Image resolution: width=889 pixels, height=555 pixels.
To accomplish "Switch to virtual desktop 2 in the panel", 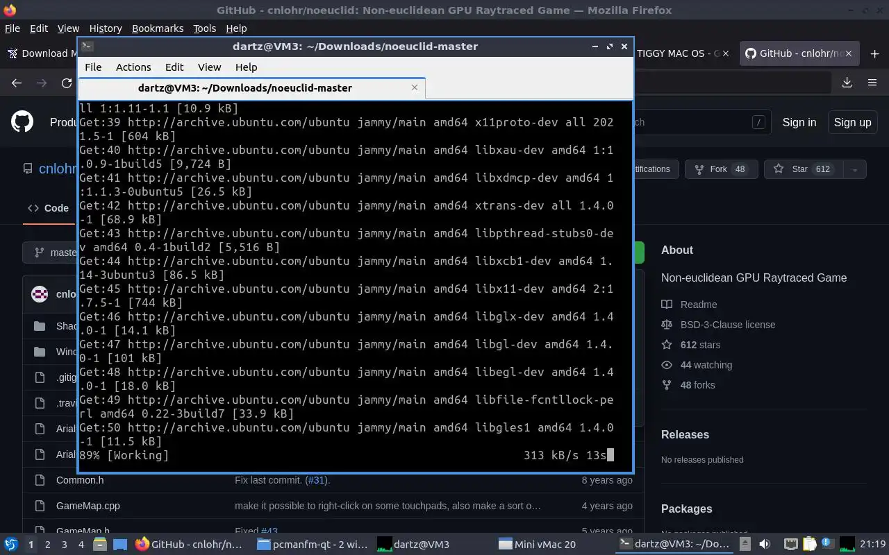I will click(47, 545).
